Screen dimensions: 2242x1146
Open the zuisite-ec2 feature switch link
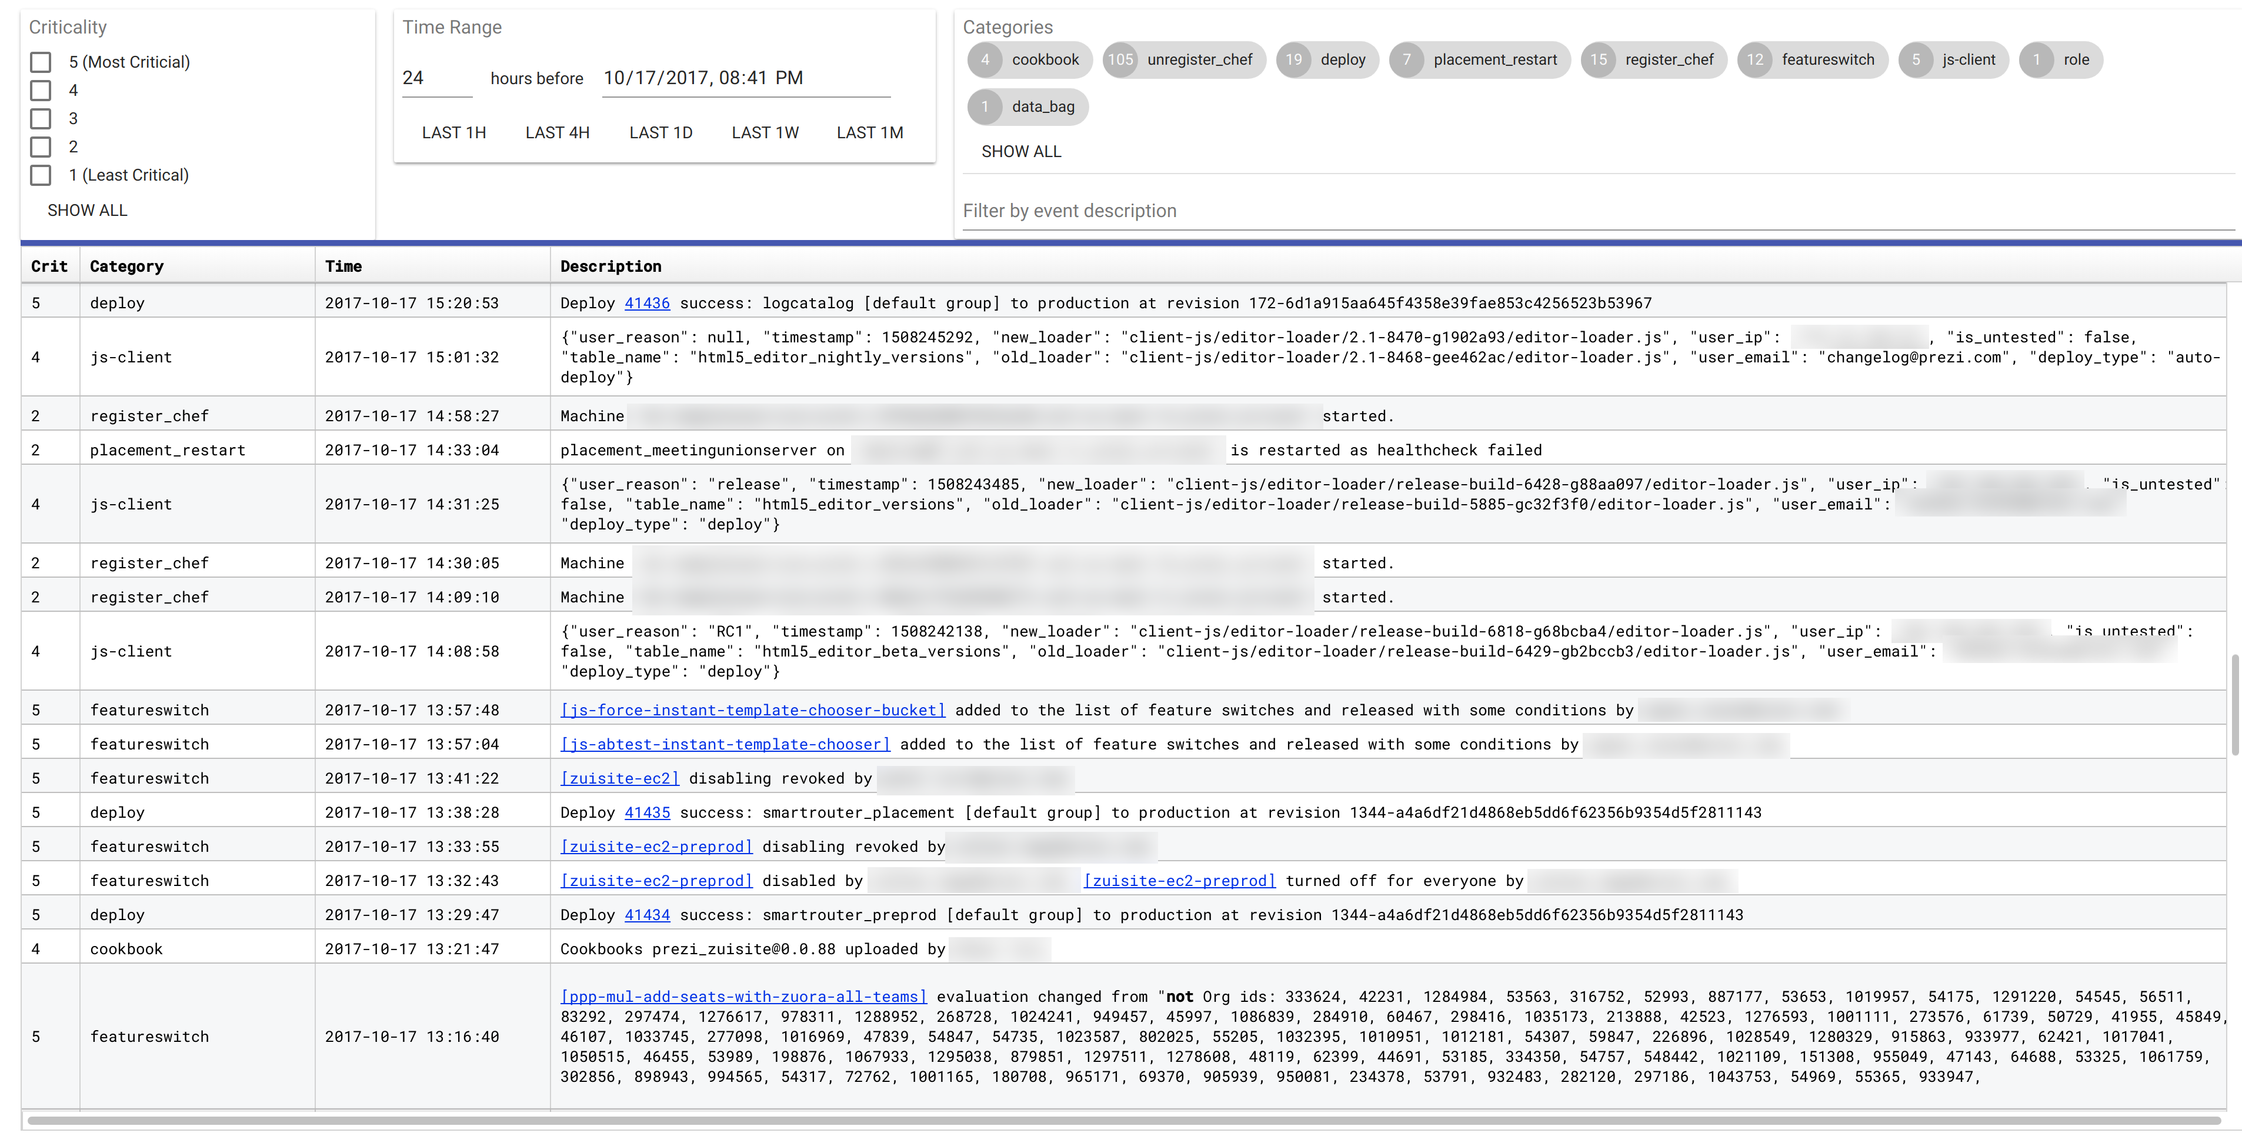(x=620, y=778)
